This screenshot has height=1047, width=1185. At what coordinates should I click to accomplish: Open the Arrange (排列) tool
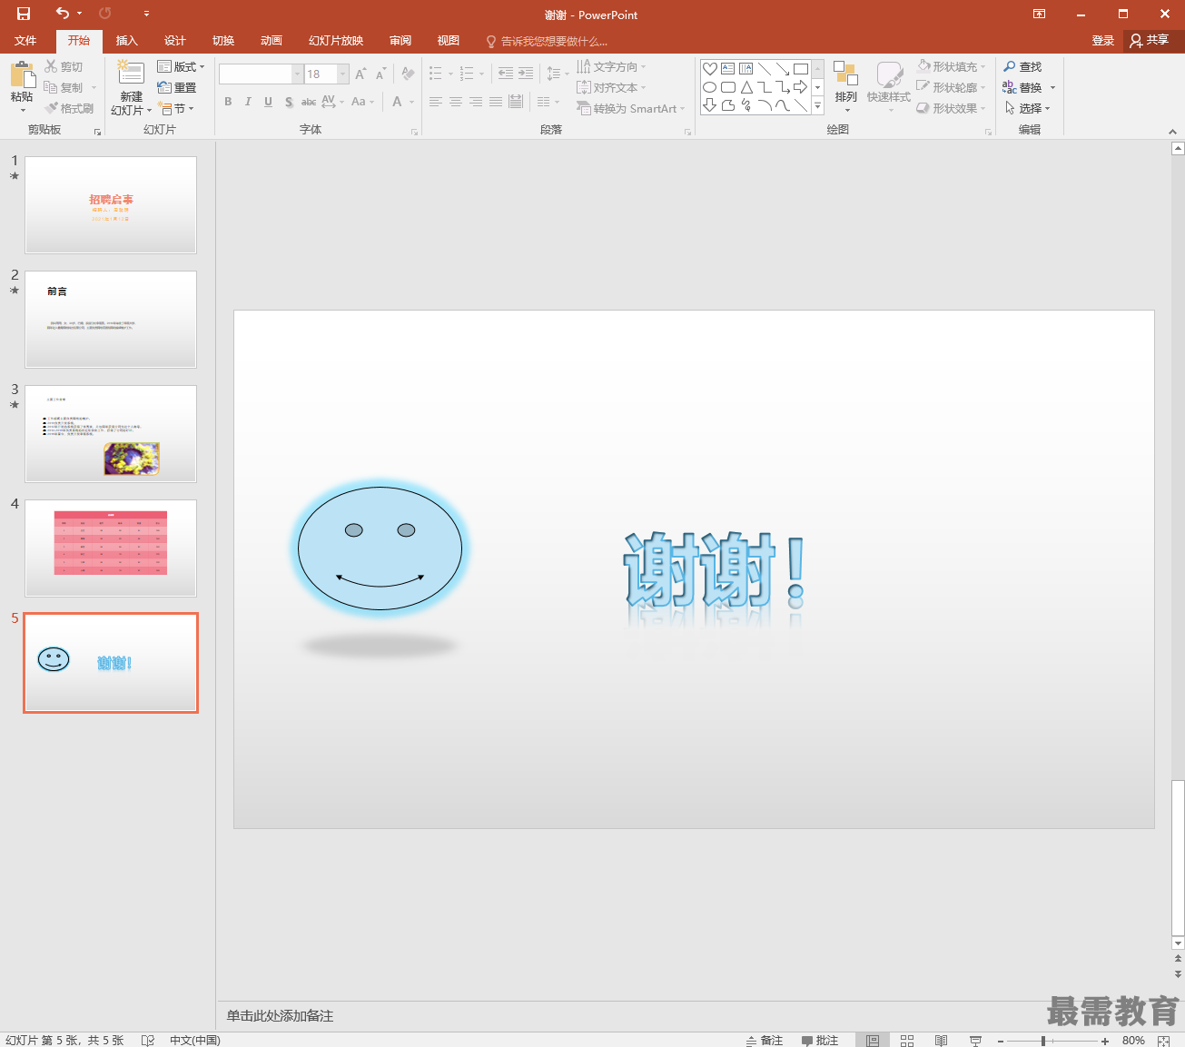tap(845, 87)
